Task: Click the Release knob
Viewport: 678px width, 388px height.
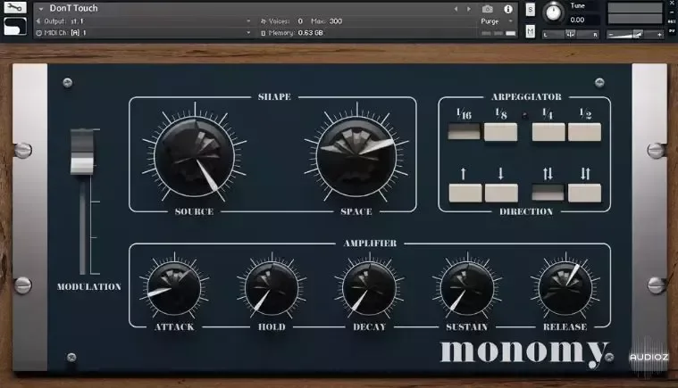Action: 565,289
